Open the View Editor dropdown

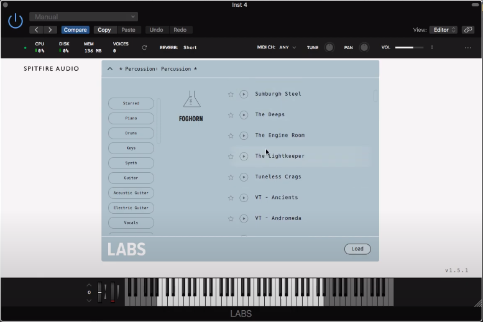[444, 30]
